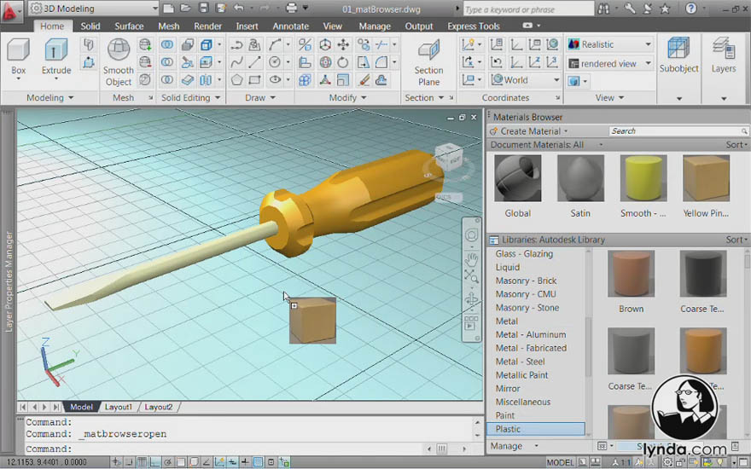Viewport: 751px width, 469px height.
Task: Toggle Show Lineweight in status bar
Action: 245,462
